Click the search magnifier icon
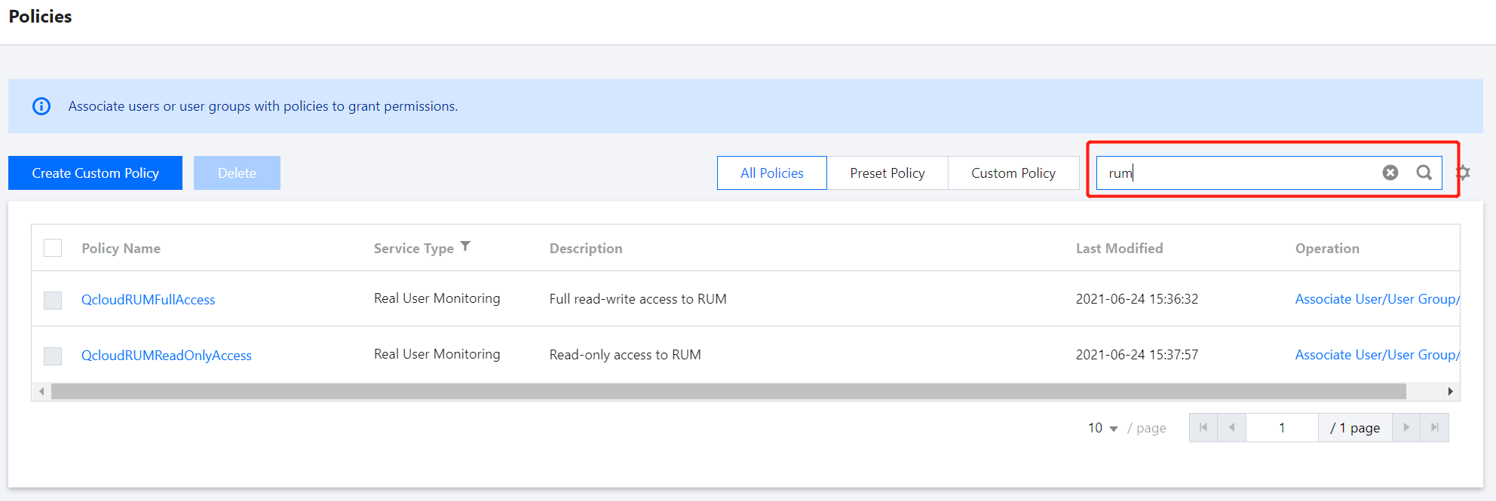This screenshot has height=501, width=1496. click(x=1424, y=173)
